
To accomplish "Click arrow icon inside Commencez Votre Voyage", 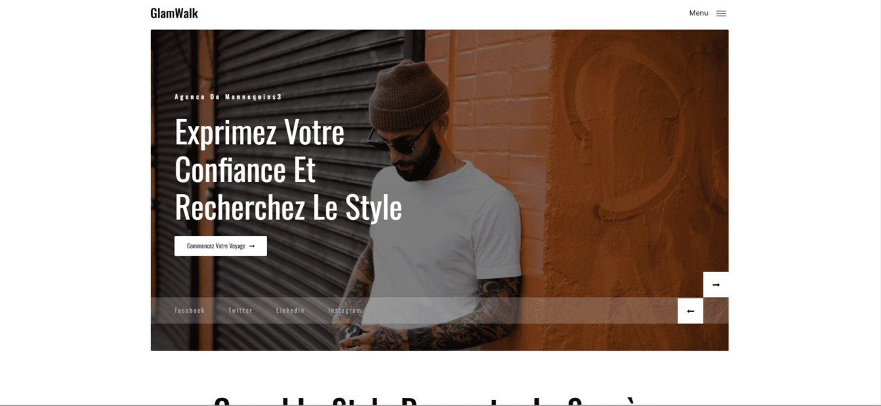I will 252,246.
